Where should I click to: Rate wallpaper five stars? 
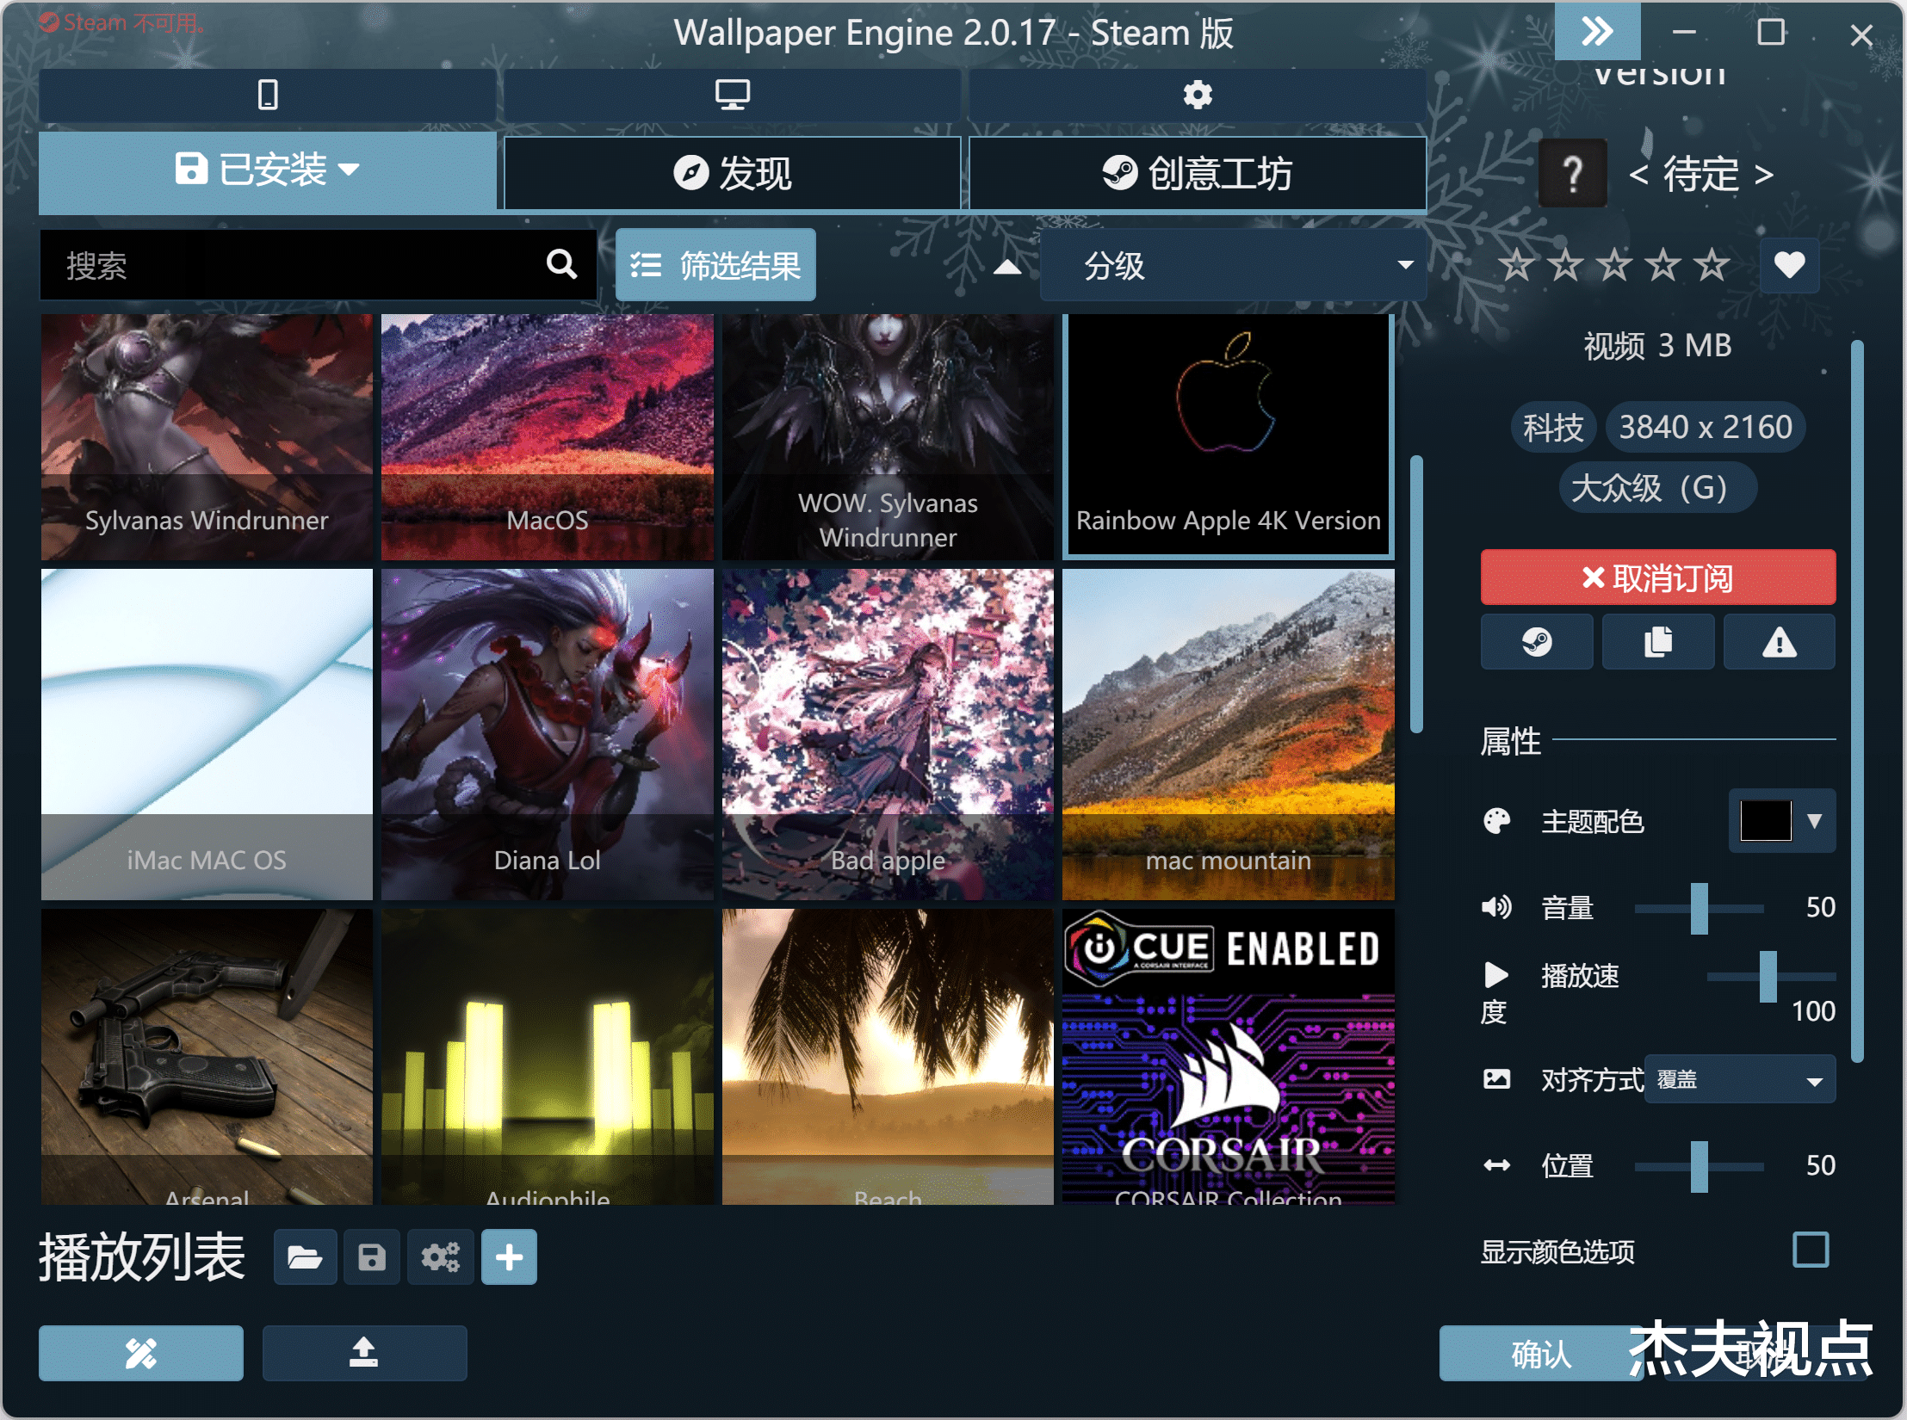tap(1712, 264)
